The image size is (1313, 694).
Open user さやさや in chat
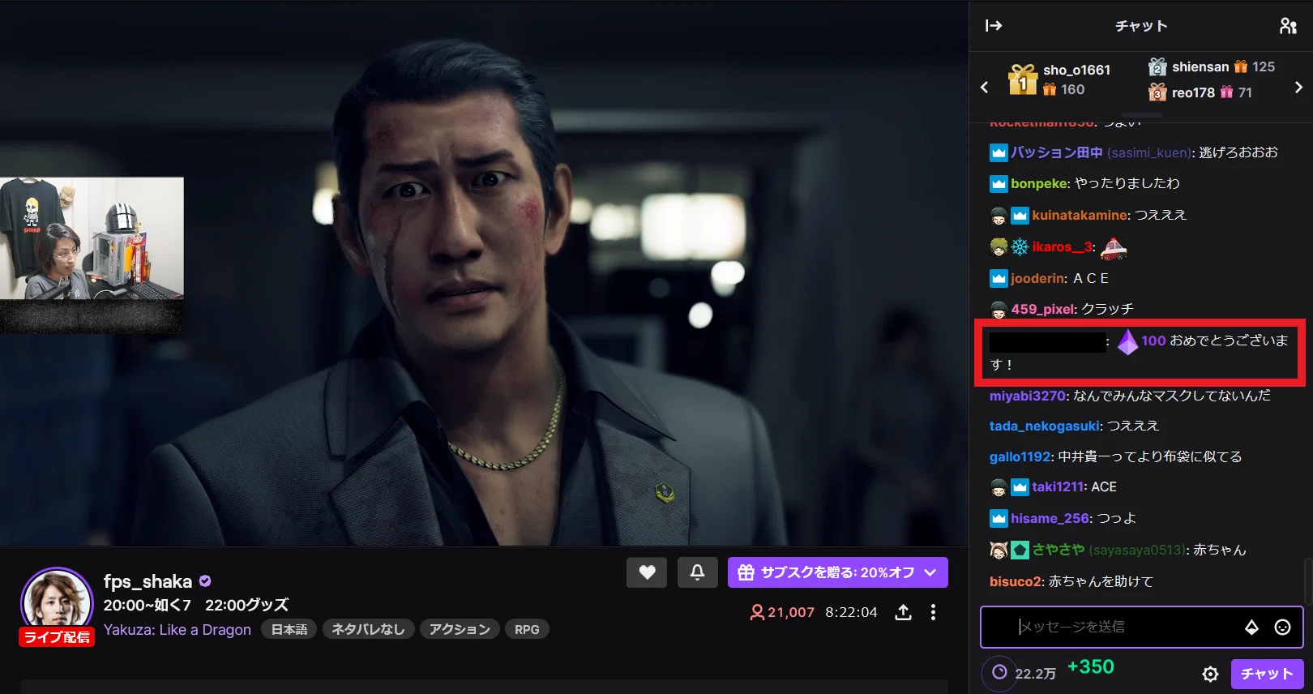(x=1058, y=550)
